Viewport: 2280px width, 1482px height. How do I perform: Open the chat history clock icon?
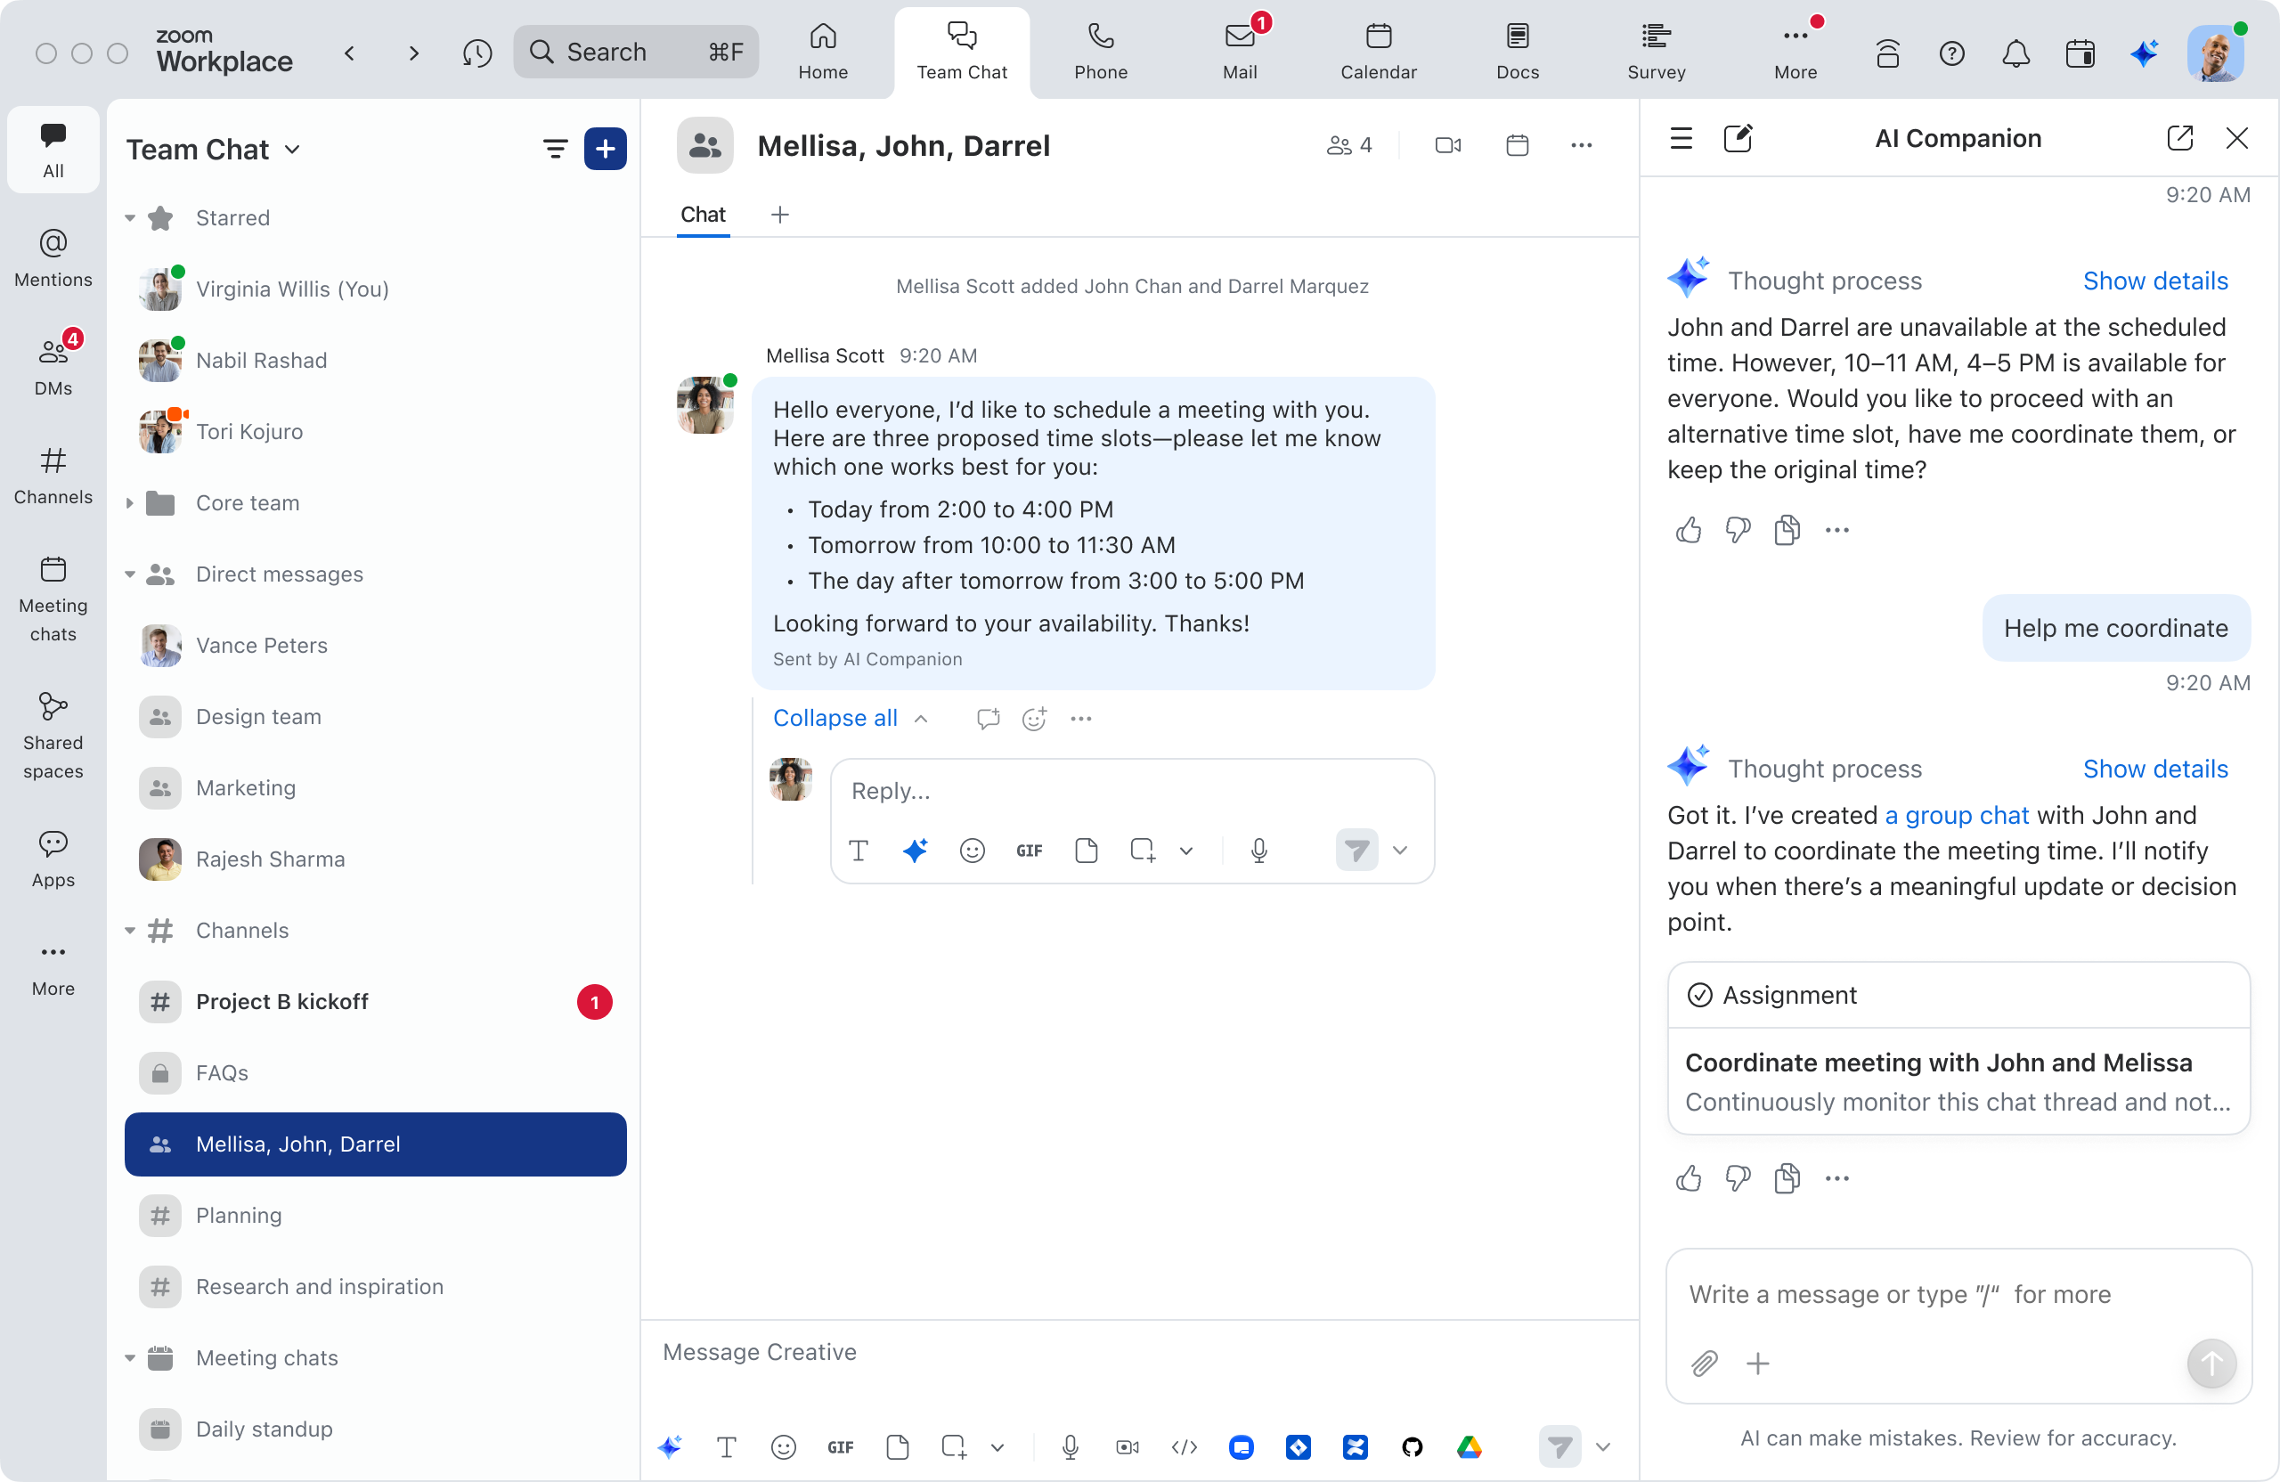(477, 53)
